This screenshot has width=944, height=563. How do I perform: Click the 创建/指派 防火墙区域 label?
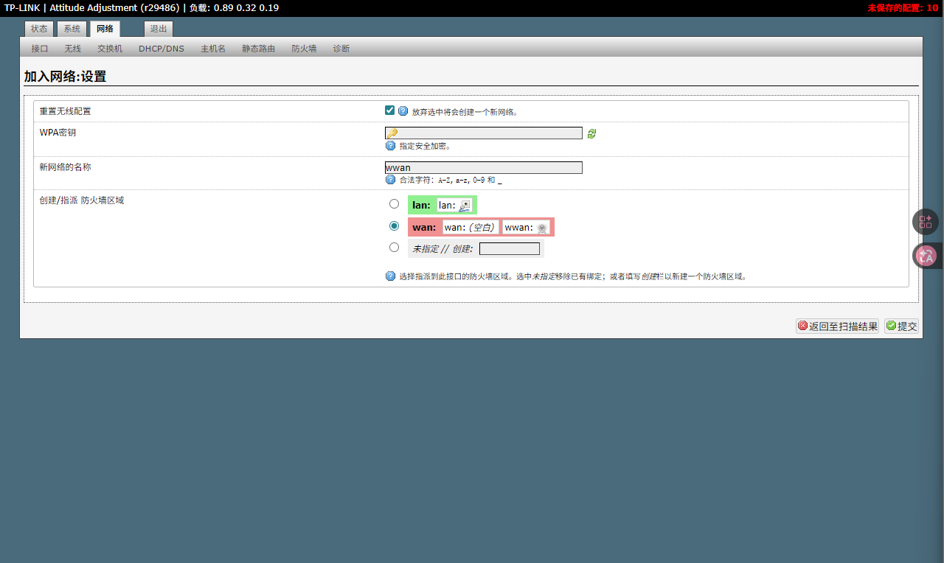pyautogui.click(x=82, y=200)
